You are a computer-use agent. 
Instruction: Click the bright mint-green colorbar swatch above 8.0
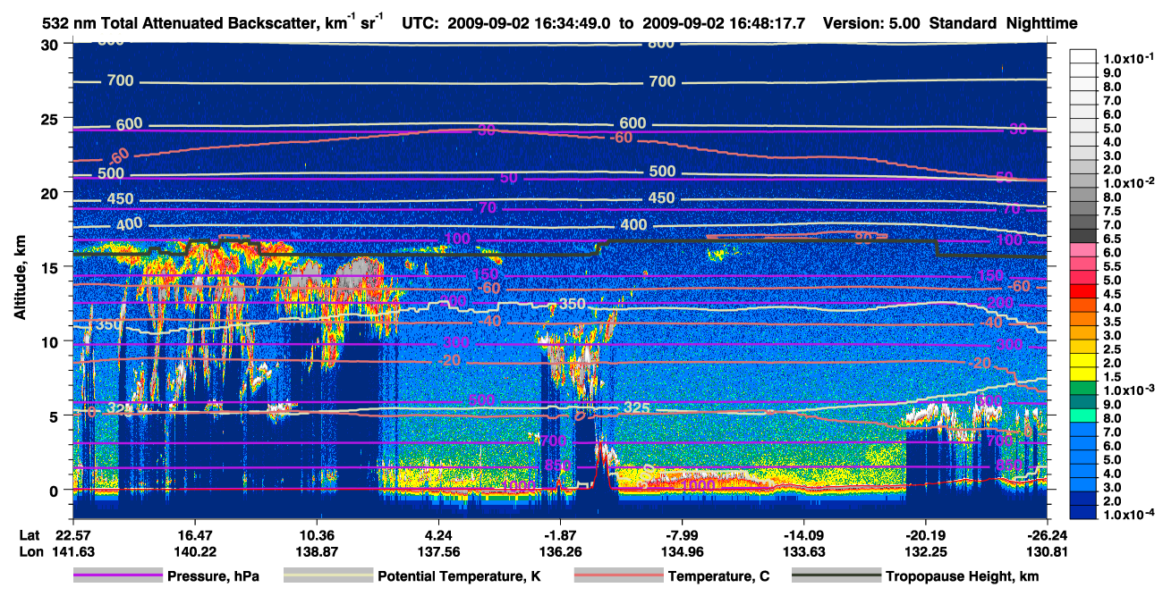pos(1083,414)
